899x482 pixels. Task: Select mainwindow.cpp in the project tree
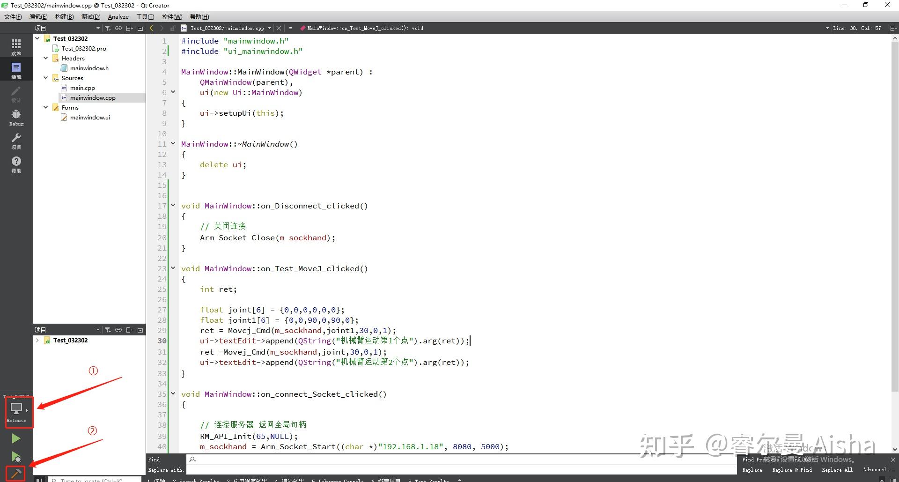click(93, 97)
